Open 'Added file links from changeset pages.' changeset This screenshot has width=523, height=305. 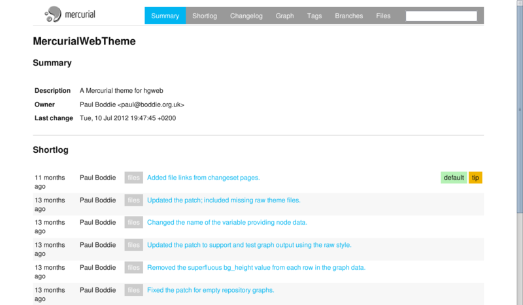pos(203,178)
